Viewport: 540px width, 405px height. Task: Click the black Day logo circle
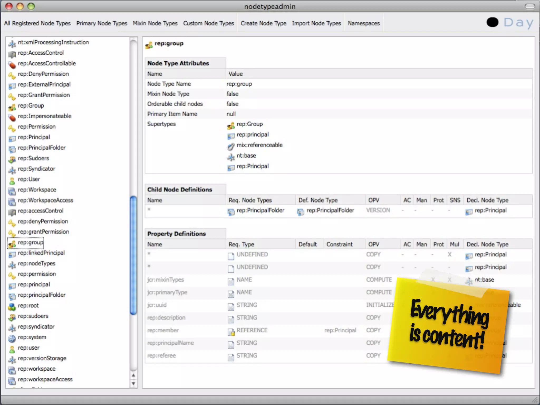[492, 22]
